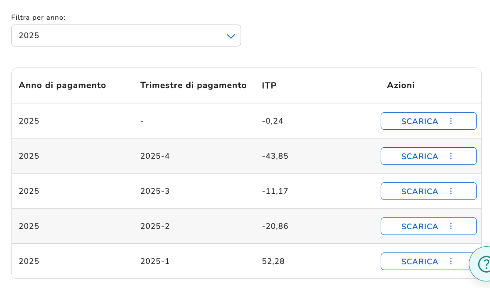490x288 pixels.
Task: Select the 2025-4 quarter cell
Action: point(155,156)
